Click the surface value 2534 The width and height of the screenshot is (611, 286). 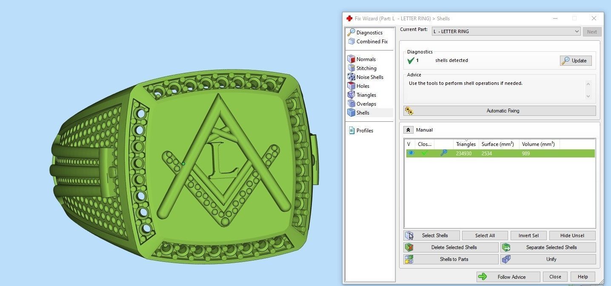point(487,154)
